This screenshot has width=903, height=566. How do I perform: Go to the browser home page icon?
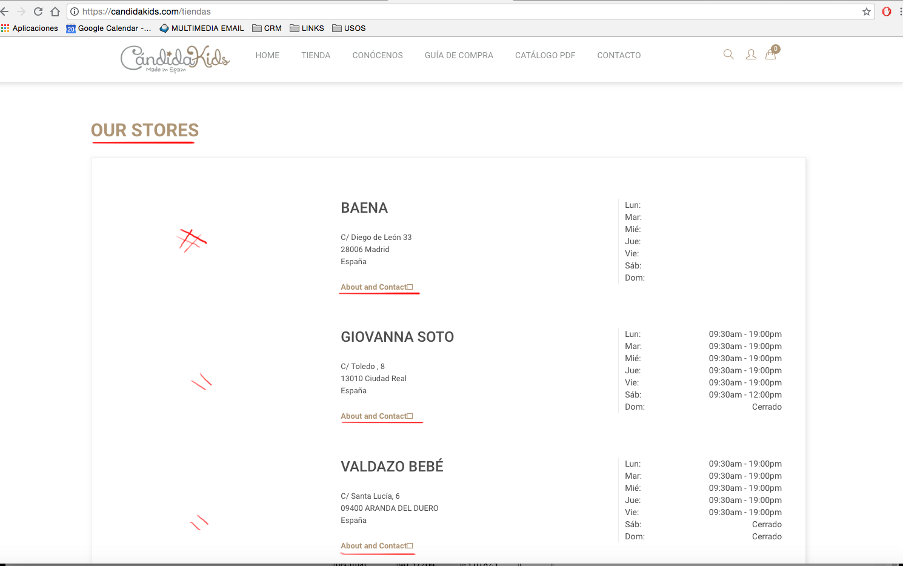pyautogui.click(x=55, y=12)
